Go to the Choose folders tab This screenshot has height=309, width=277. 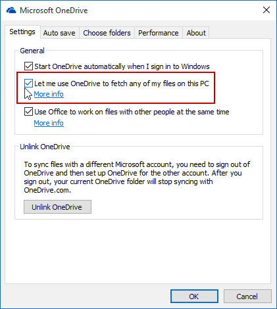107,33
